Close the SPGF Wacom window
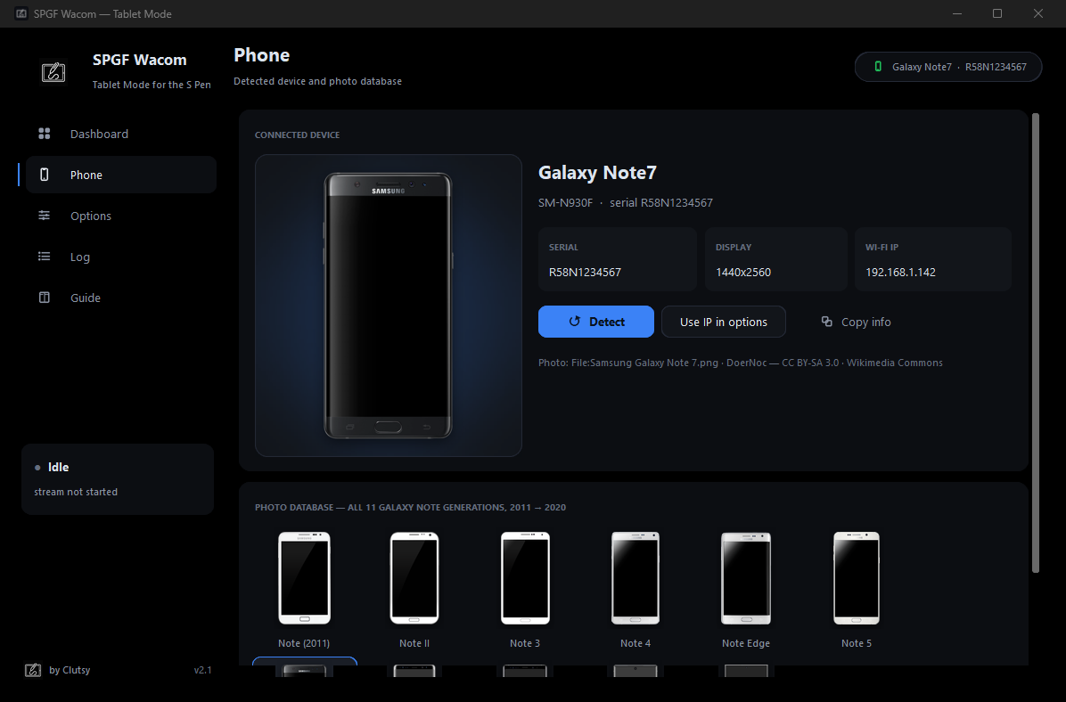The width and height of the screenshot is (1066, 702). 1038,13
